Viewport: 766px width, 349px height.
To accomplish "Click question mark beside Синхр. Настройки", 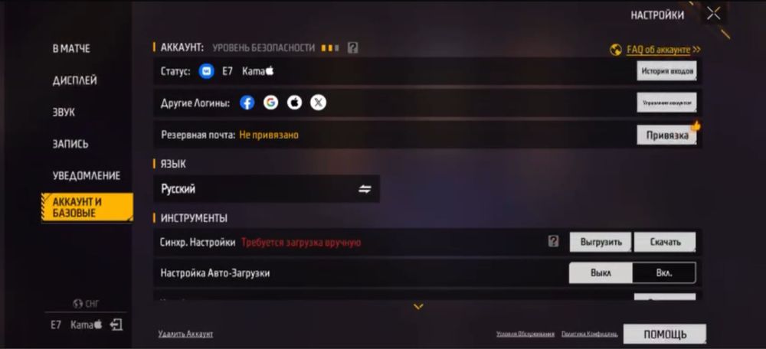I will (x=553, y=241).
